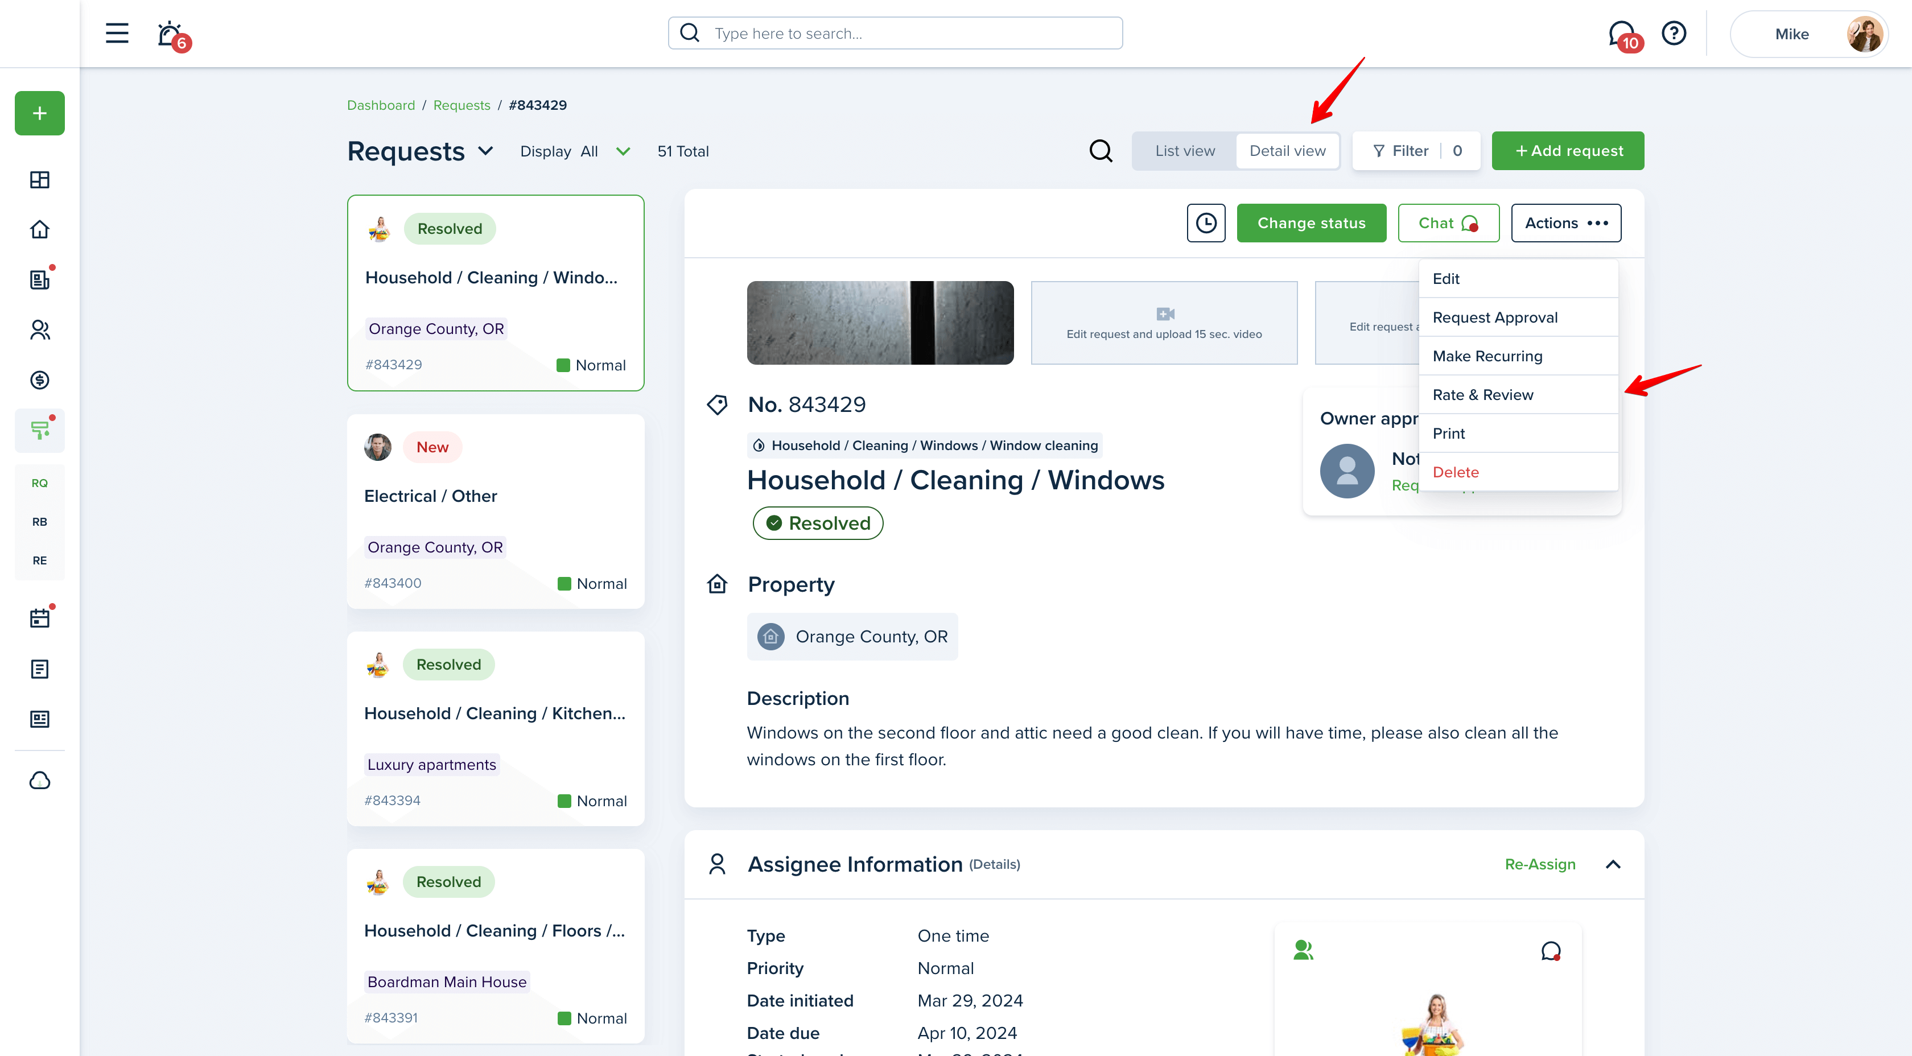Click the price tag icon beside No. 843429

tap(717, 405)
